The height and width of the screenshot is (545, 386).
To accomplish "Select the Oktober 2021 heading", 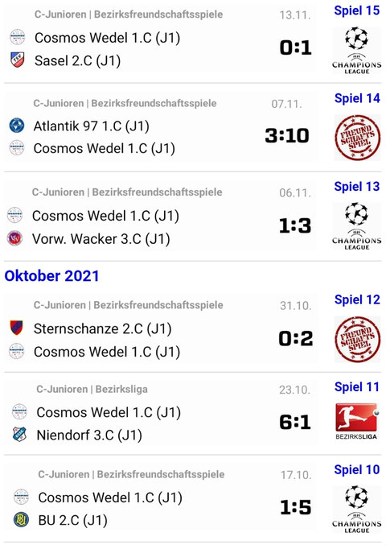I will point(51,276).
